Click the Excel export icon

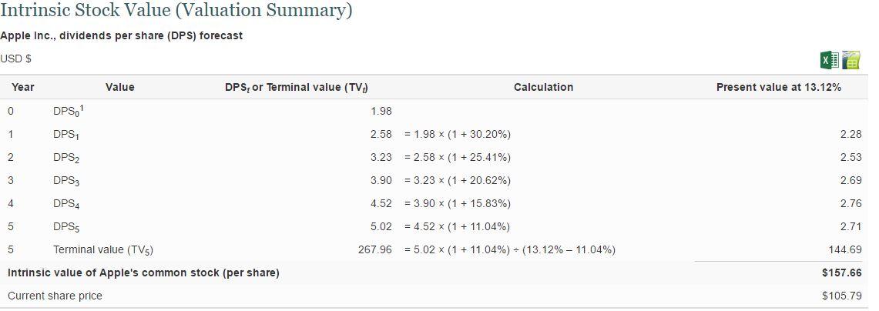(x=829, y=59)
